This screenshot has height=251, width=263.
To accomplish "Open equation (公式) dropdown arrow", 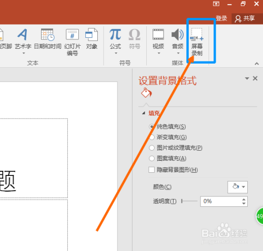I will [116, 53].
